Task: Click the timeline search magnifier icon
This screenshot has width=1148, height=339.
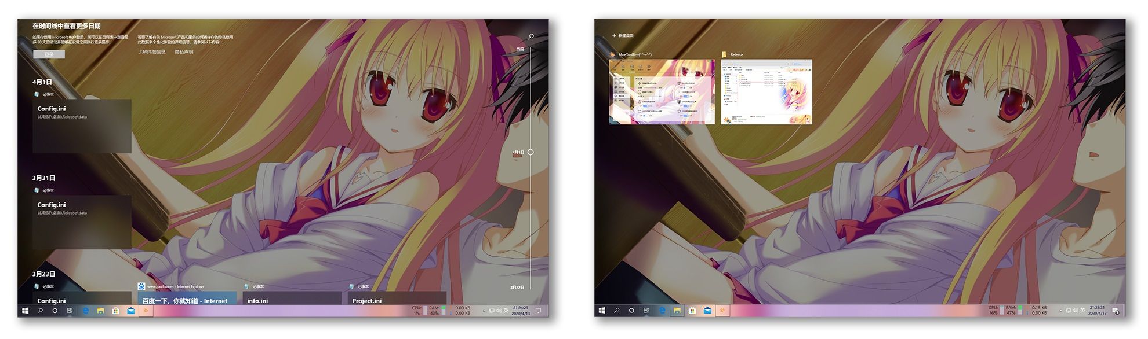Action: (531, 36)
